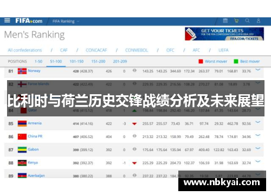Click the Men's Ranking heading

pyautogui.click(x=34, y=35)
